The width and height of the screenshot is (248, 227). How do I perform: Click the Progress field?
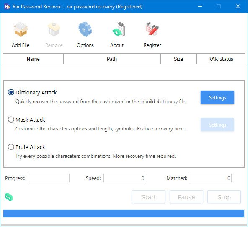(49, 178)
